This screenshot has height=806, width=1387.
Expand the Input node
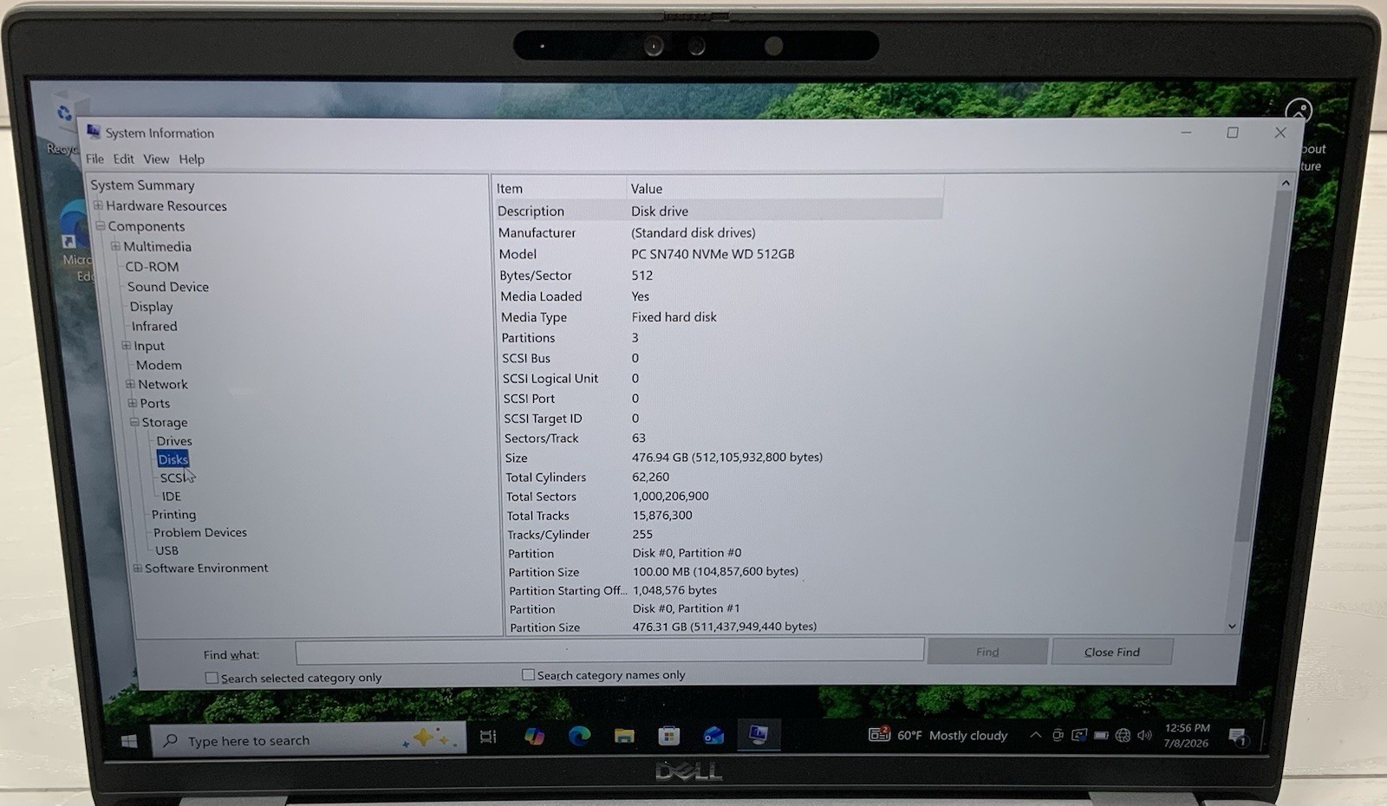(126, 345)
